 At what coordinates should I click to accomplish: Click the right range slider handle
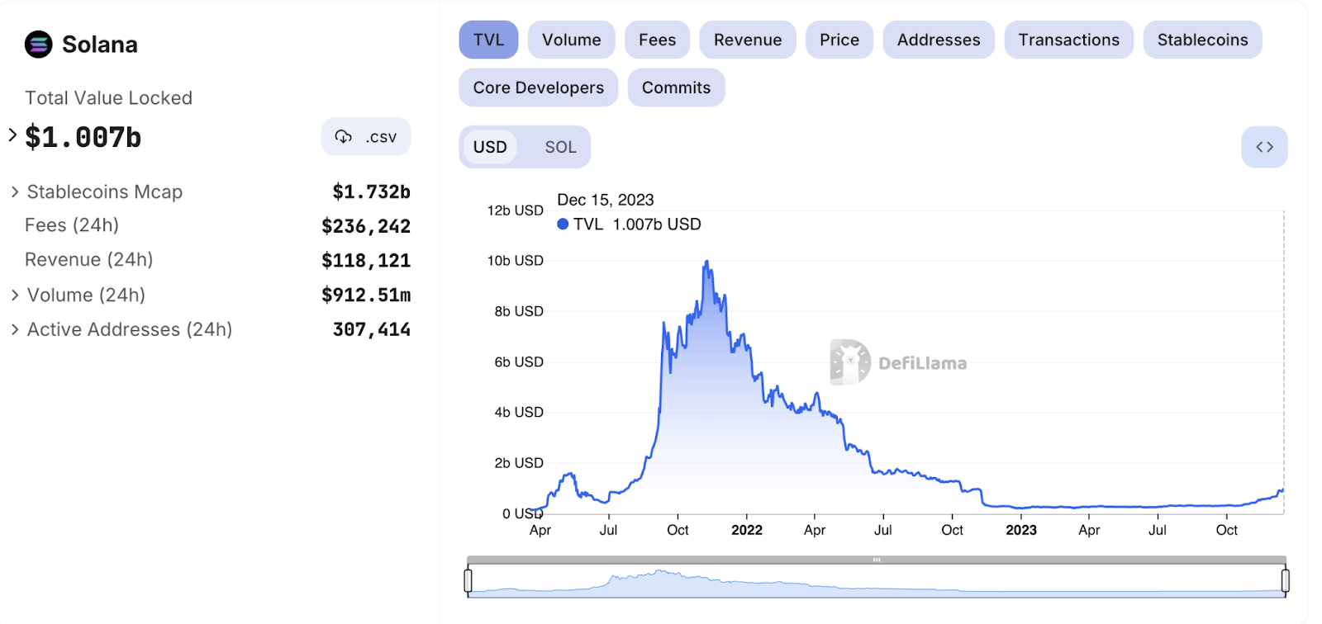(1285, 580)
